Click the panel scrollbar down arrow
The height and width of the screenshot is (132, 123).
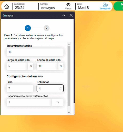[x=69, y=113]
